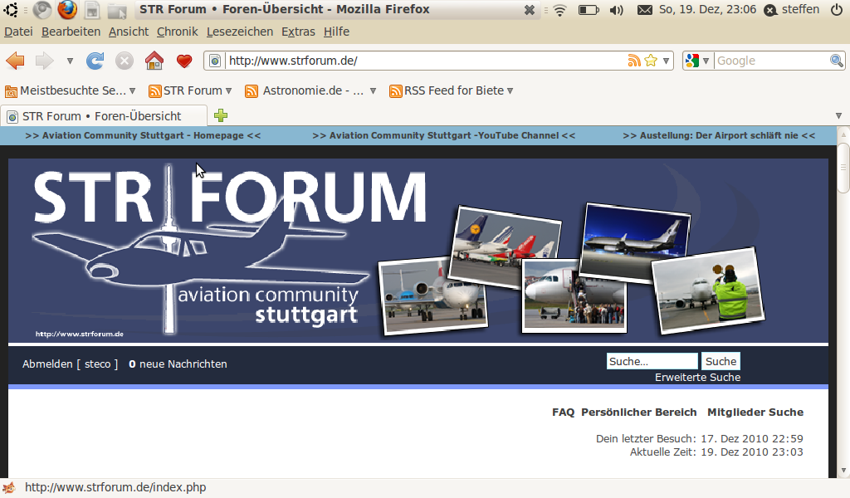Click the RSS feed icon in address bar
The image size is (850, 498).
(x=634, y=61)
